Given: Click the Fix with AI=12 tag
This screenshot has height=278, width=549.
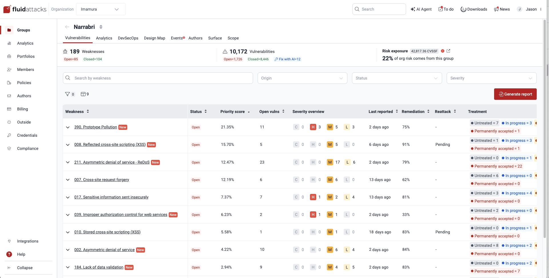Looking at the screenshot, I should (x=287, y=59).
